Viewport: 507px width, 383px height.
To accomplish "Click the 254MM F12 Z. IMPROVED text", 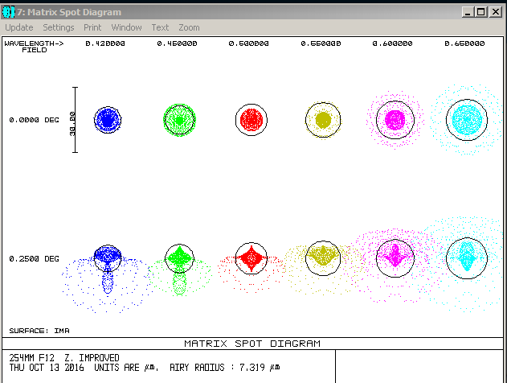I will [x=64, y=358].
